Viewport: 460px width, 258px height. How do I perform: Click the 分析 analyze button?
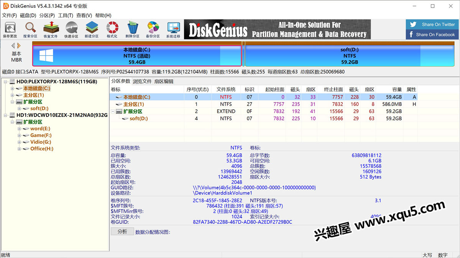[x=122, y=231]
